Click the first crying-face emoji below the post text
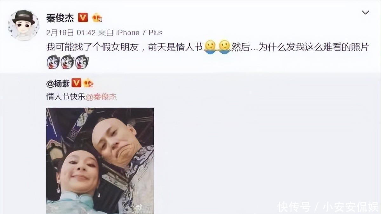Image resolution: width=381 pixels, height=214 pixels. [x=53, y=61]
